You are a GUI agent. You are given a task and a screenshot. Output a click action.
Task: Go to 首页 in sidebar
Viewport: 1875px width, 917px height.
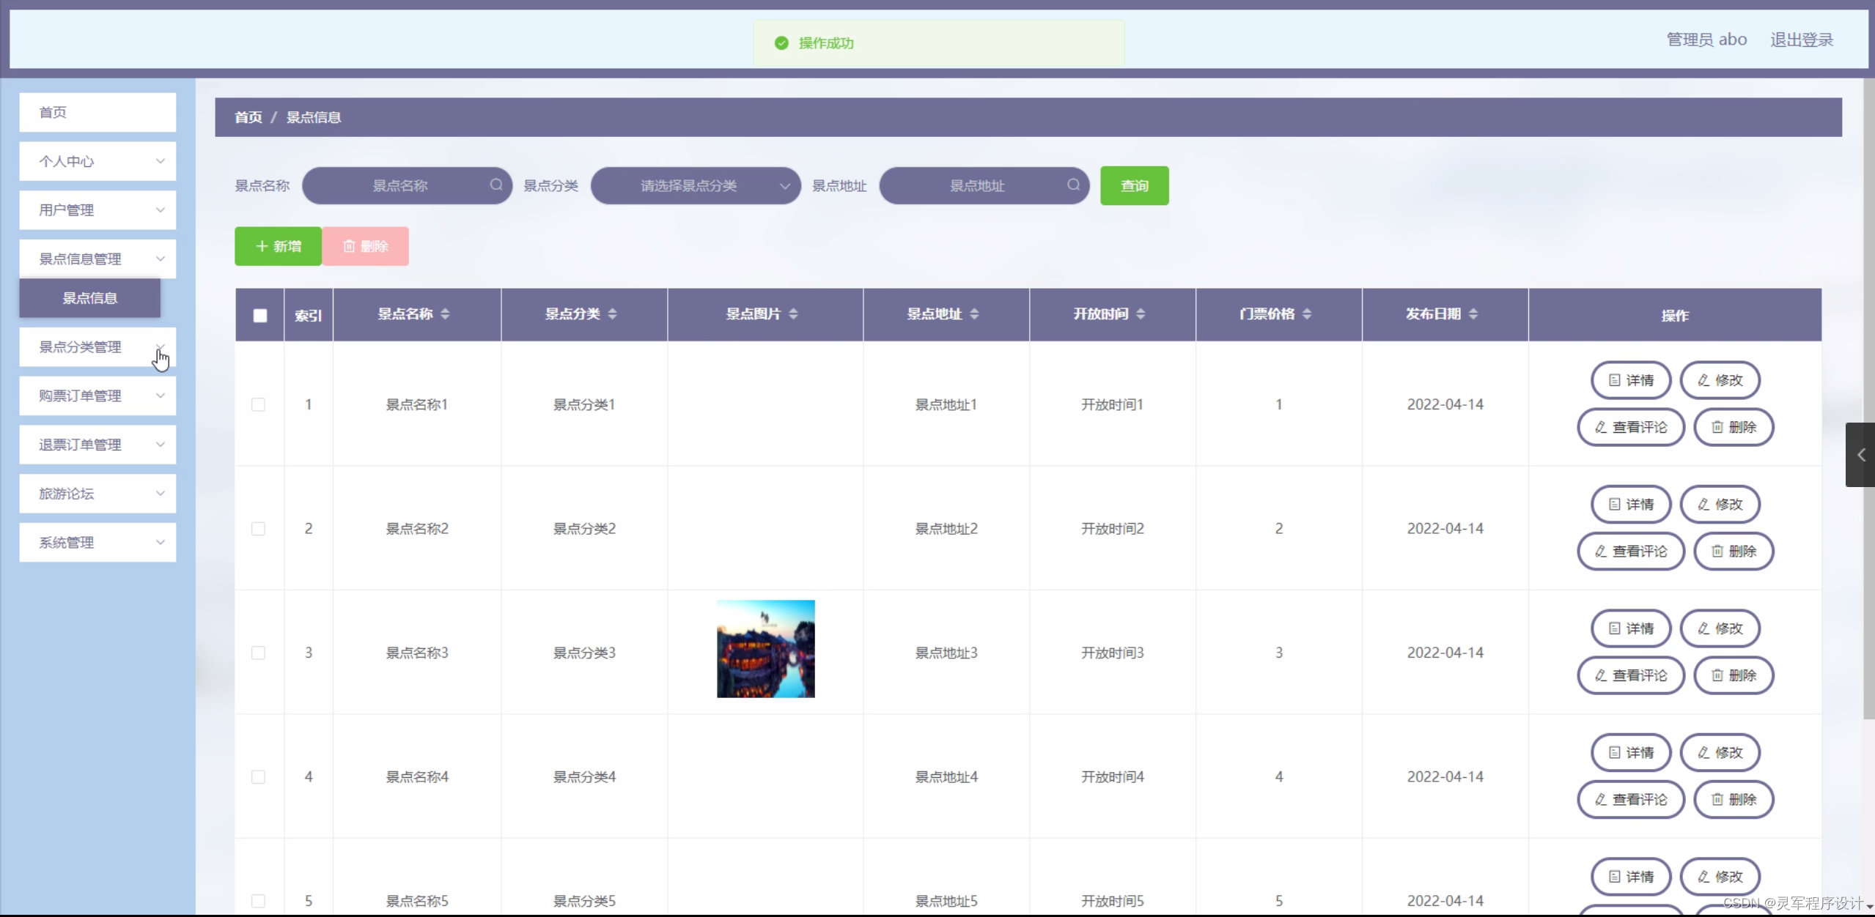pyautogui.click(x=97, y=112)
